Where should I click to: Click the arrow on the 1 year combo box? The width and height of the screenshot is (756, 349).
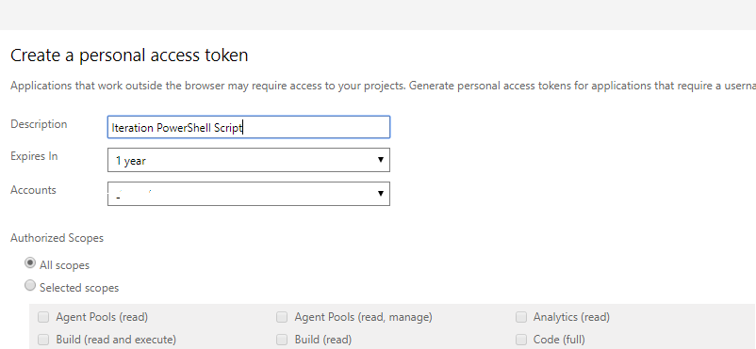[x=381, y=160]
